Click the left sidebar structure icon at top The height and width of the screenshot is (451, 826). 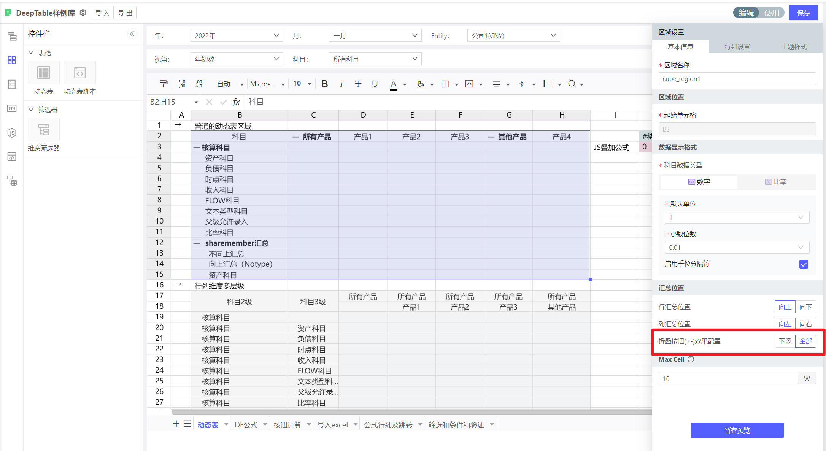12,36
